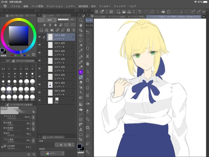Open the ウィンドウ menu
The width and height of the screenshot is (209, 157).
click(x=120, y=6)
